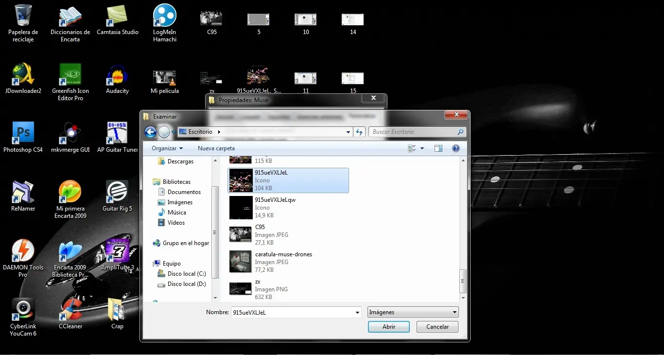The image size is (664, 355).
Task: Click the change view icon in Examinar
Action: [412, 148]
